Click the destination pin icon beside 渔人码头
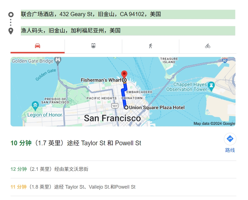Screen dimensions: 248x200 11,31
